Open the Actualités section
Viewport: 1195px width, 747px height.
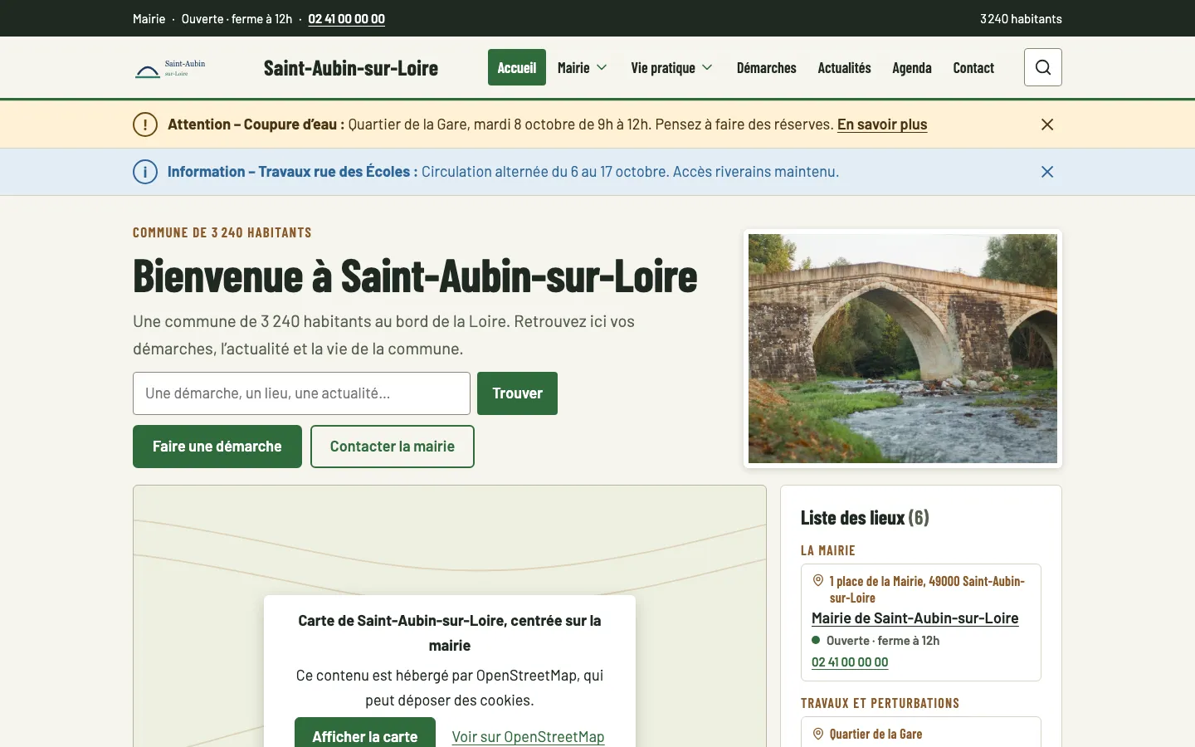pos(844,67)
